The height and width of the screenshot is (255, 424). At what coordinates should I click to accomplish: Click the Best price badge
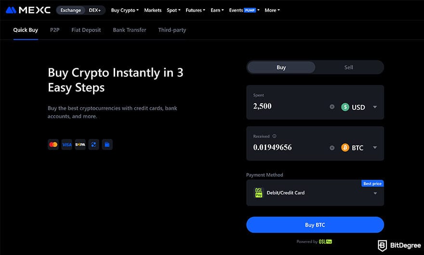[372, 184]
